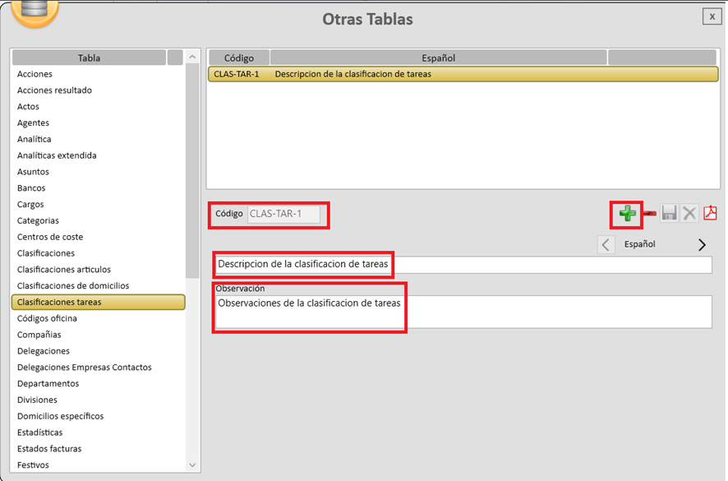
Task: Go to next language with right chevron
Action: (x=702, y=244)
